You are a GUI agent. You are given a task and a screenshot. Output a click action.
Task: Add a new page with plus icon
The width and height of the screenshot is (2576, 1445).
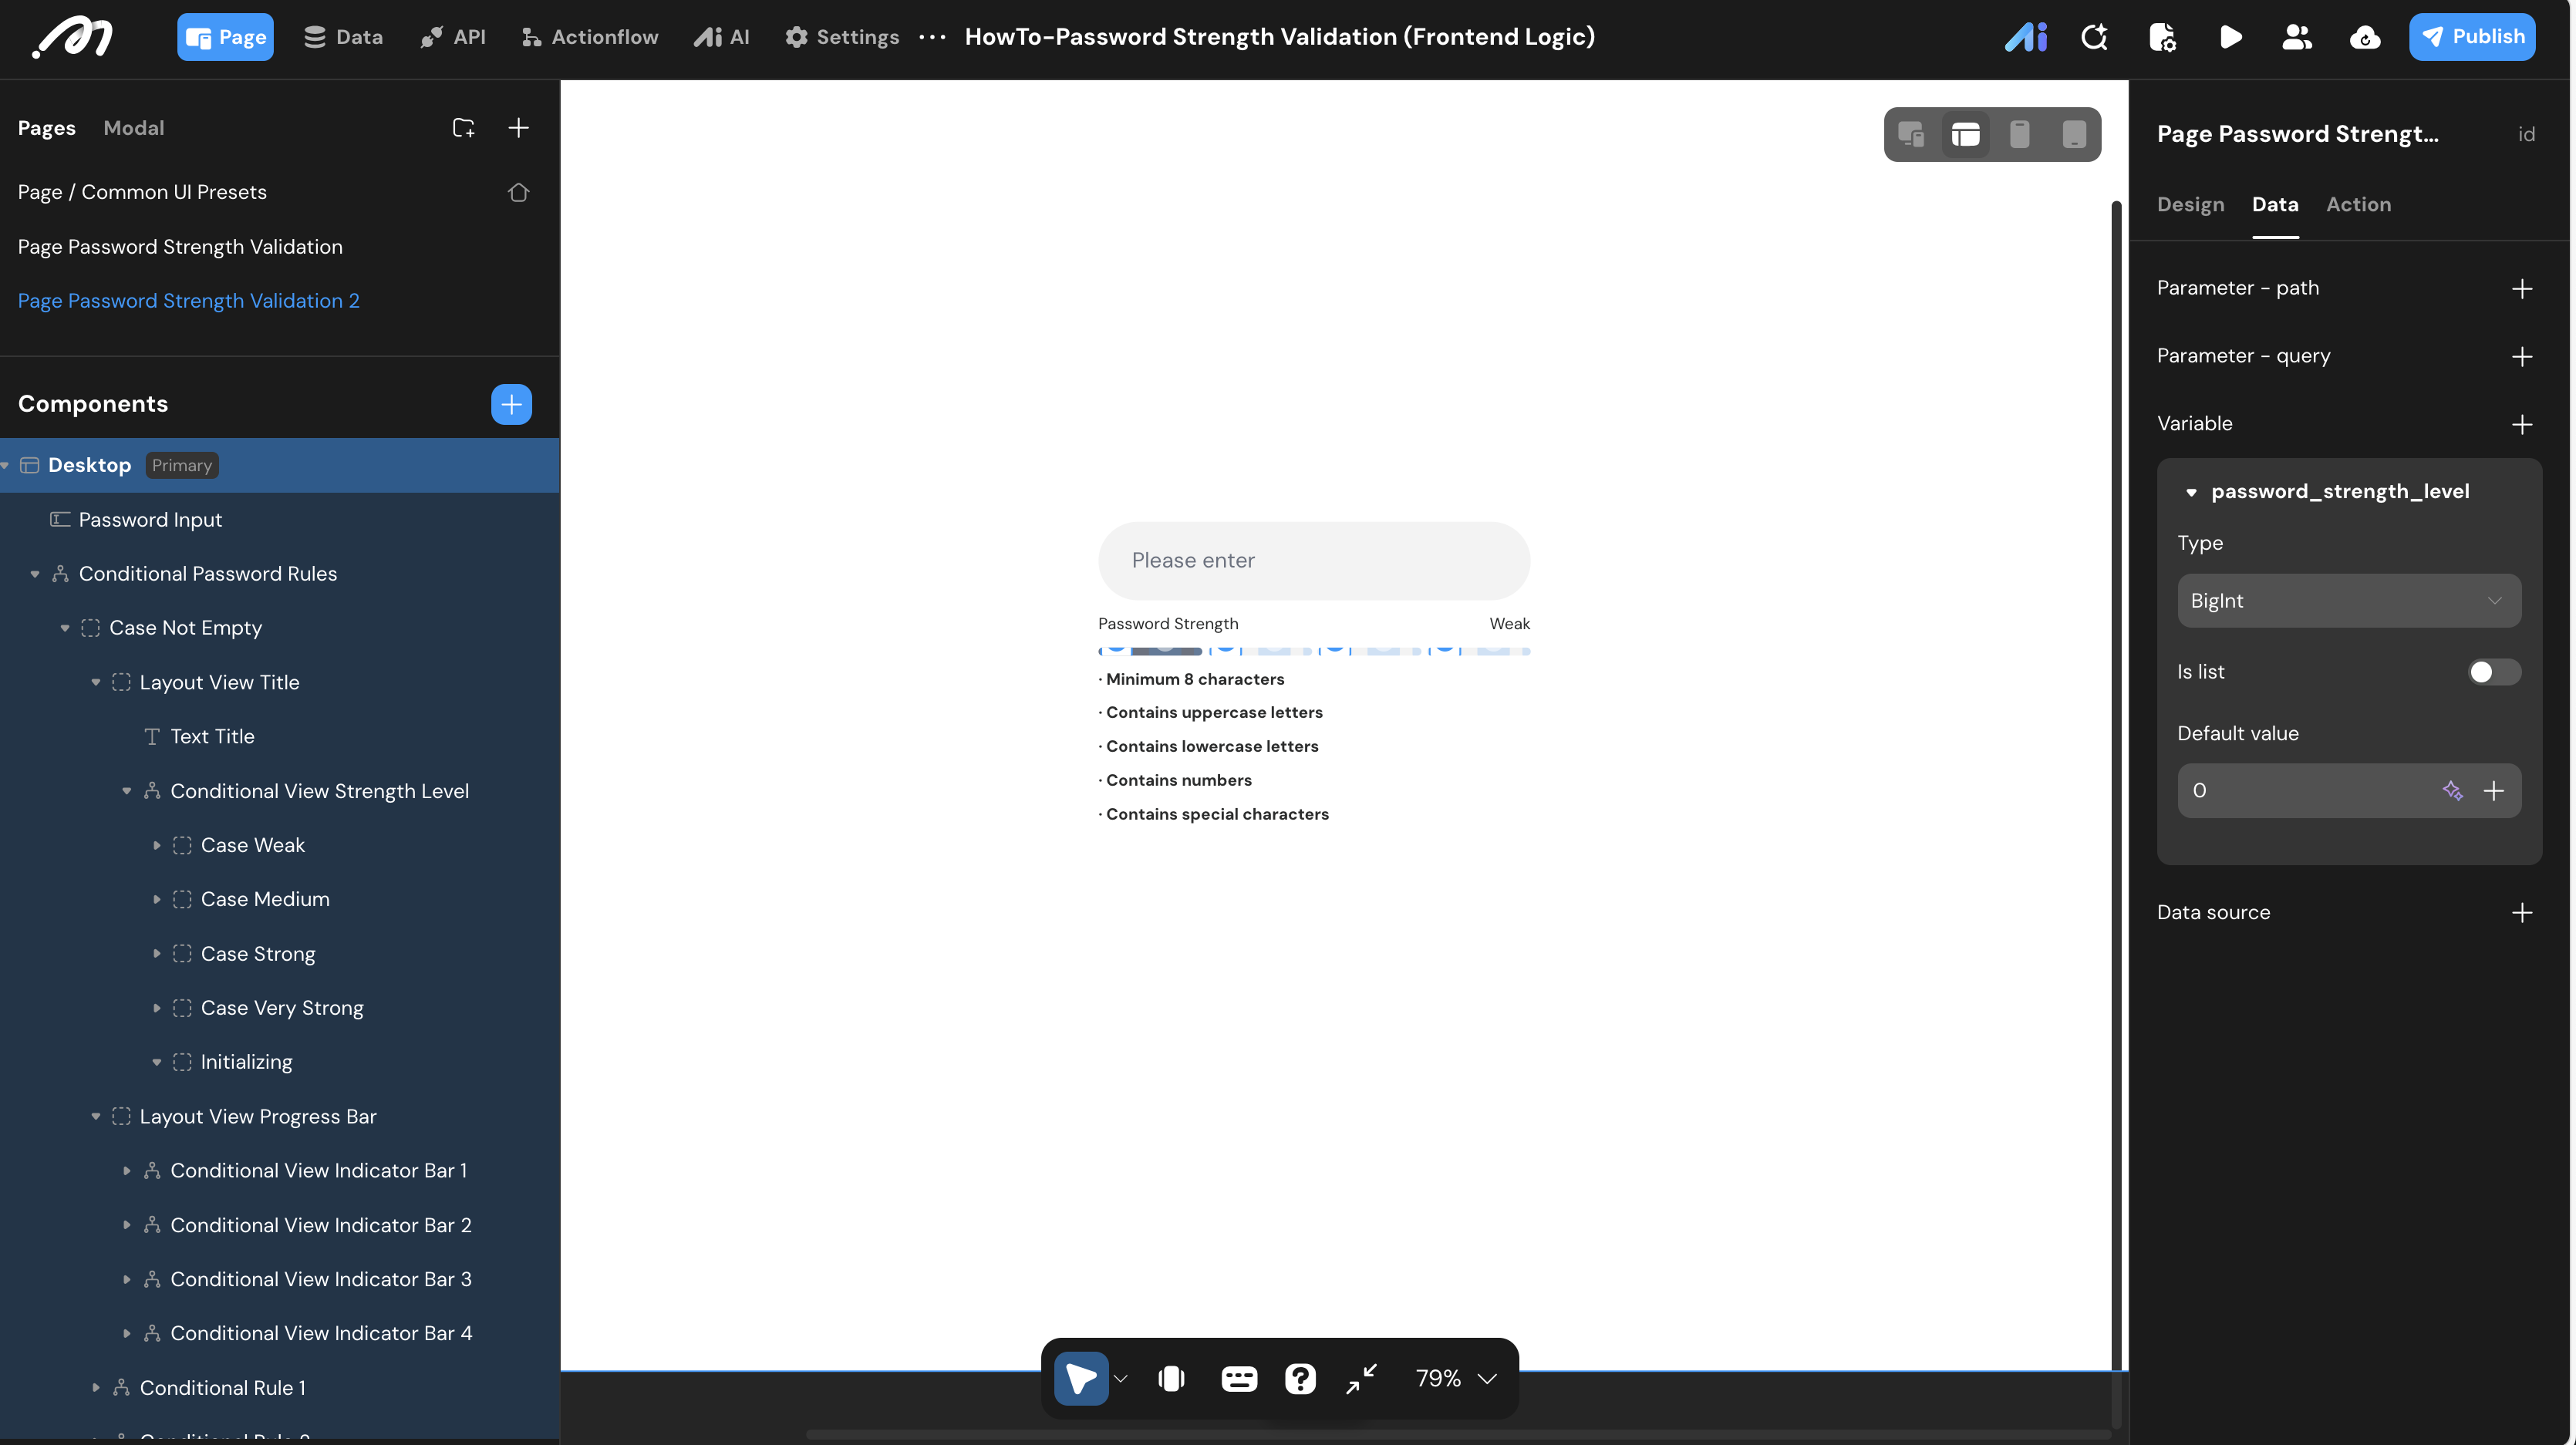(518, 128)
